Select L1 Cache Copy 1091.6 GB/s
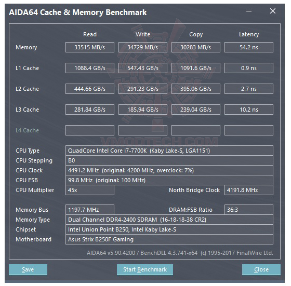Screen dimensions: 291x286 click(196, 68)
